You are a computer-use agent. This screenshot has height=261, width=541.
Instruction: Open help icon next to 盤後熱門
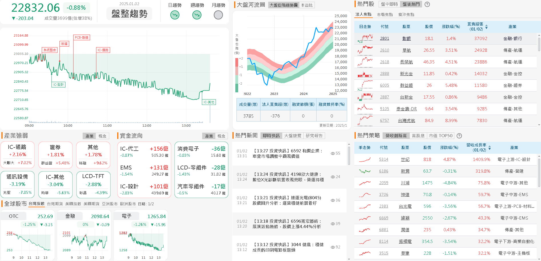coord(427,4)
